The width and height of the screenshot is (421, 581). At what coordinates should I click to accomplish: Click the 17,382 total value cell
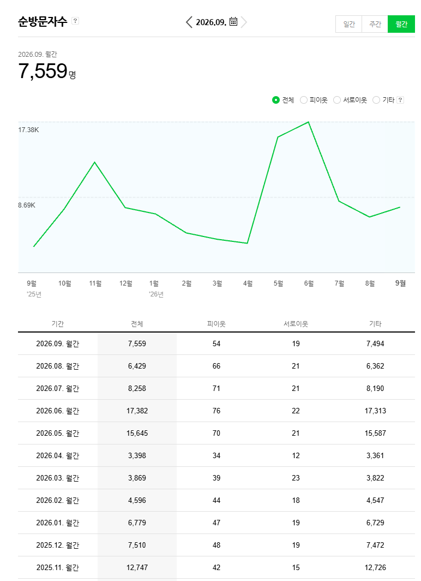pos(137,411)
